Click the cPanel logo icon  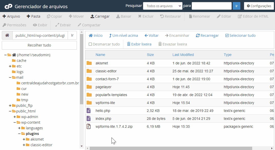pos(8,6)
